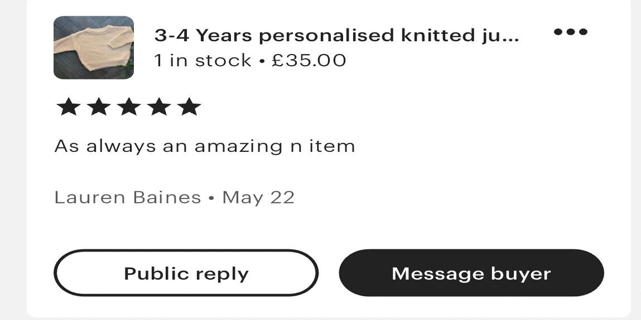Click the second star in the rating
This screenshot has height=320, width=641.
[x=99, y=107]
